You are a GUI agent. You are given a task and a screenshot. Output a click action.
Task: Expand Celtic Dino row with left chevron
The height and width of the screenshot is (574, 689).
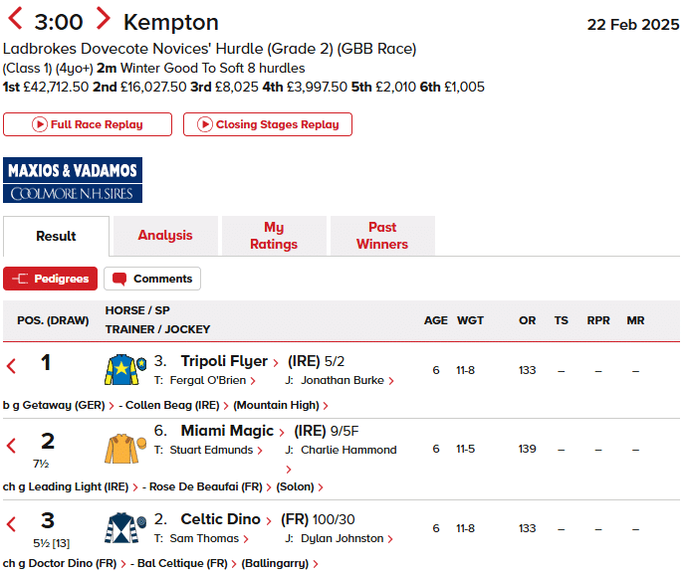[x=12, y=524]
